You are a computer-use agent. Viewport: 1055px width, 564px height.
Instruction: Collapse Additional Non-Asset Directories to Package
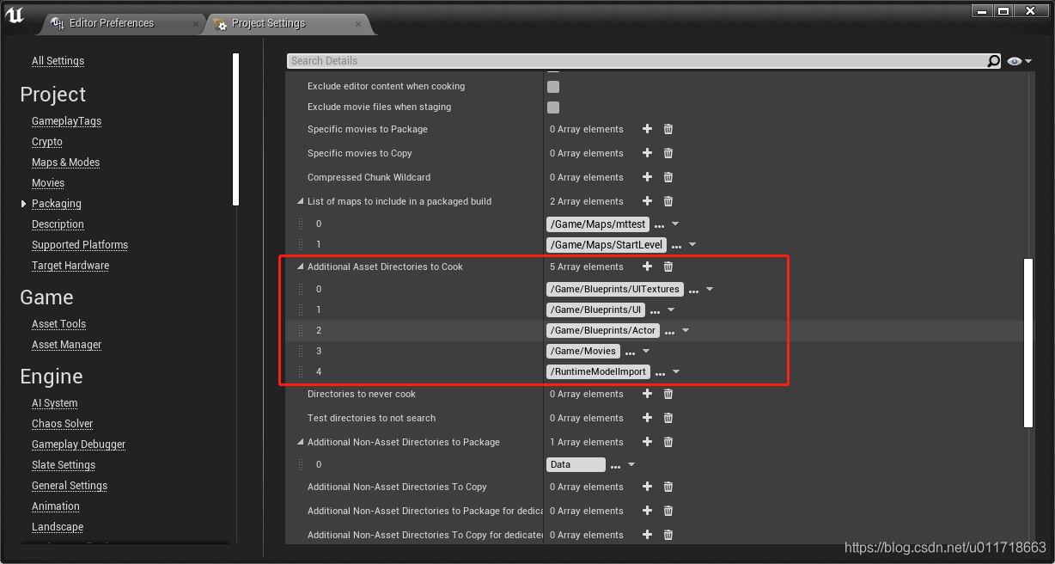click(300, 442)
